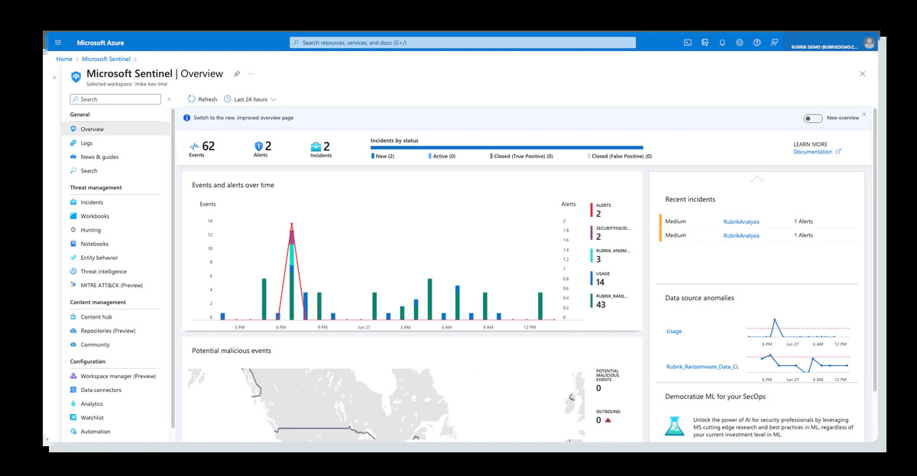The width and height of the screenshot is (917, 476).
Task: Collapse the left navigation menu chevron
Action: pos(169,99)
